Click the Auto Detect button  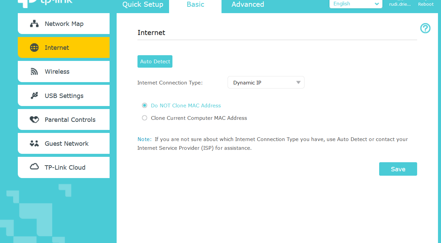tap(155, 62)
